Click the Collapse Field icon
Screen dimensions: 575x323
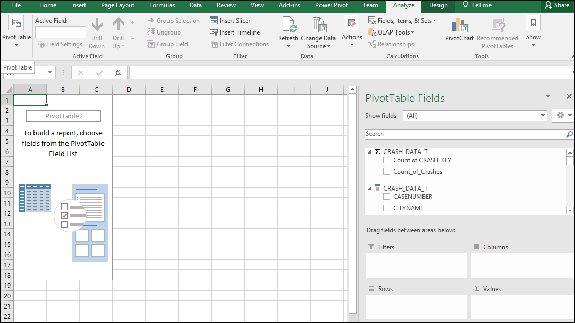135,40
